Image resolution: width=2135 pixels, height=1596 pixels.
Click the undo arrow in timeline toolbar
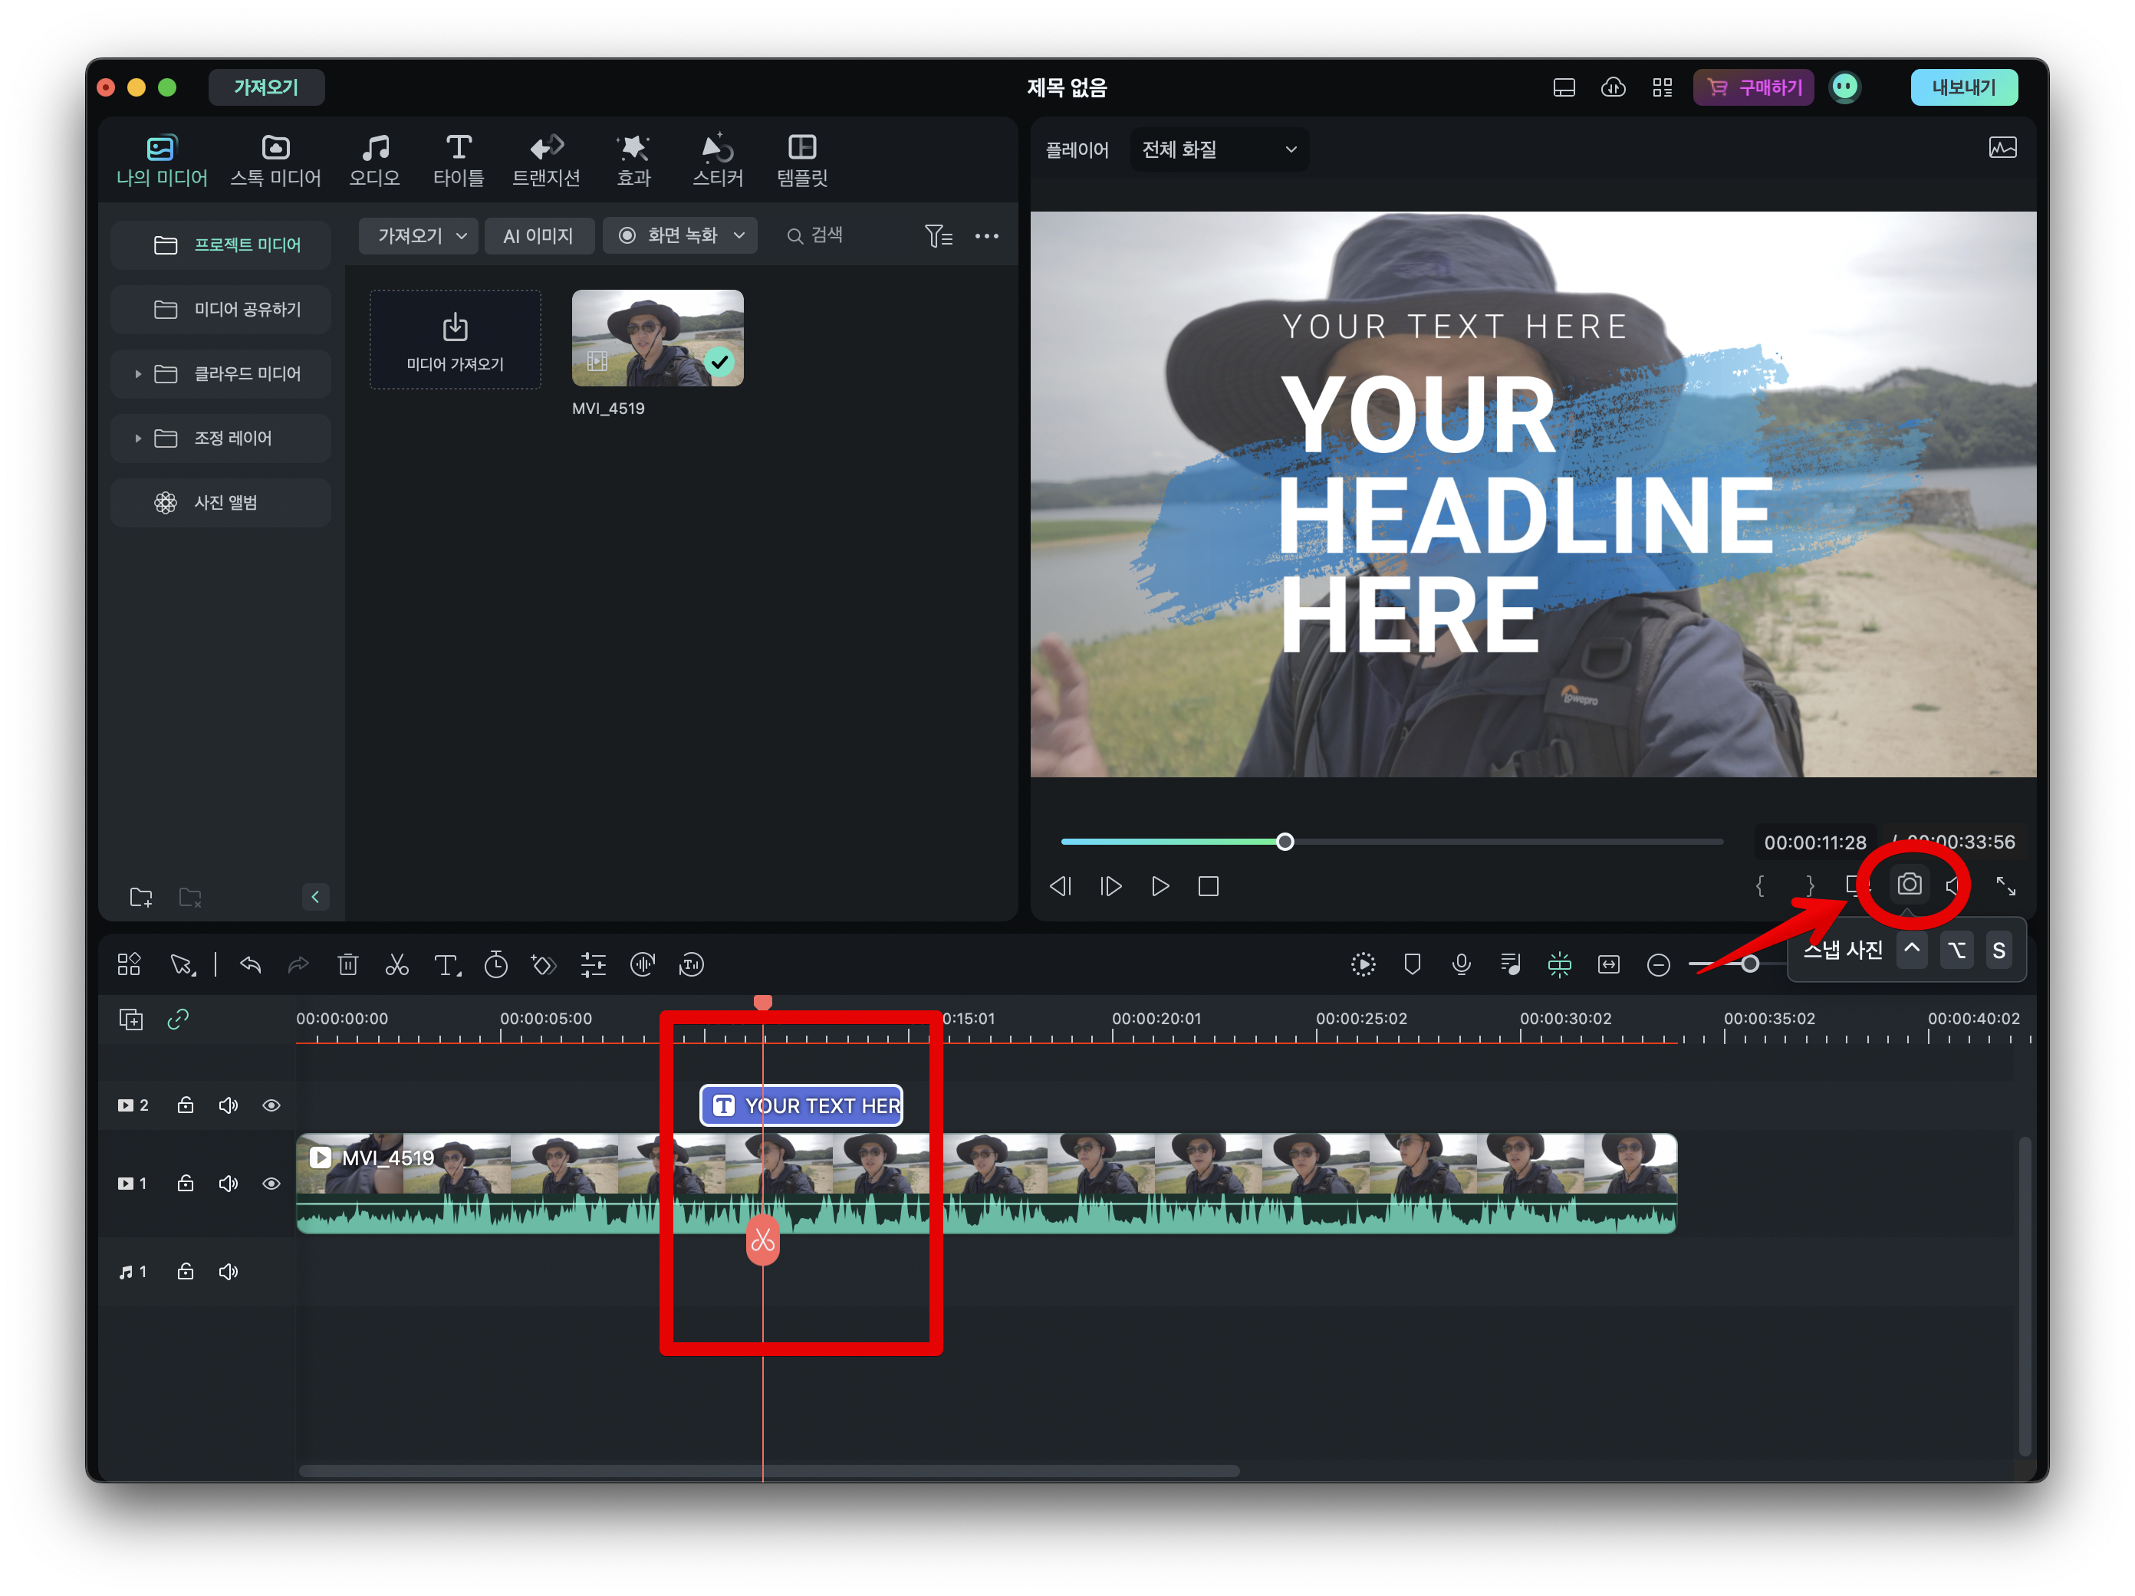pyautogui.click(x=250, y=964)
